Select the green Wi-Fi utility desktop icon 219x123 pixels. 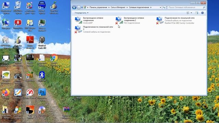coord(6,78)
